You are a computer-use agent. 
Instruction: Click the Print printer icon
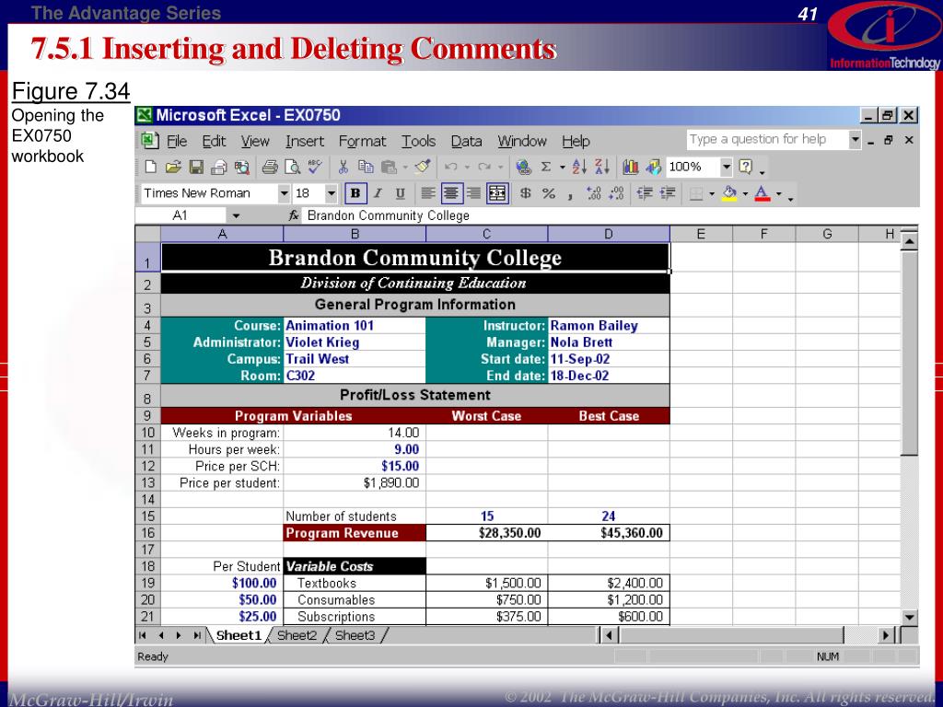270,168
